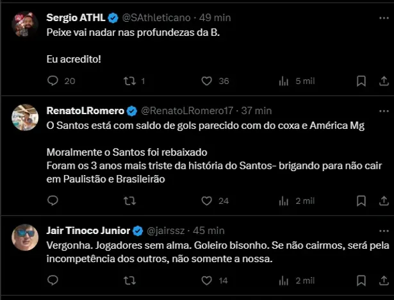Viewport: 394px width, 300px height.
Task: Share Sergio ATHL's tweet
Action: pos(383,81)
